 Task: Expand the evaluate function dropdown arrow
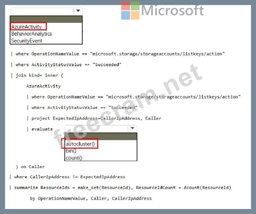click(x=133, y=128)
